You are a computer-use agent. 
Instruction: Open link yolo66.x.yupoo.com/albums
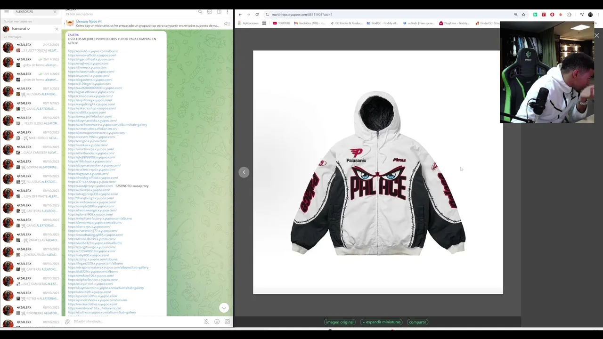92,51
